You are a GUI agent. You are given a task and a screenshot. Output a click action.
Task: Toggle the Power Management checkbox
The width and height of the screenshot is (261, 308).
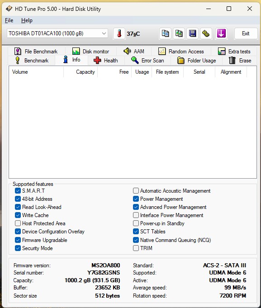tap(136, 199)
